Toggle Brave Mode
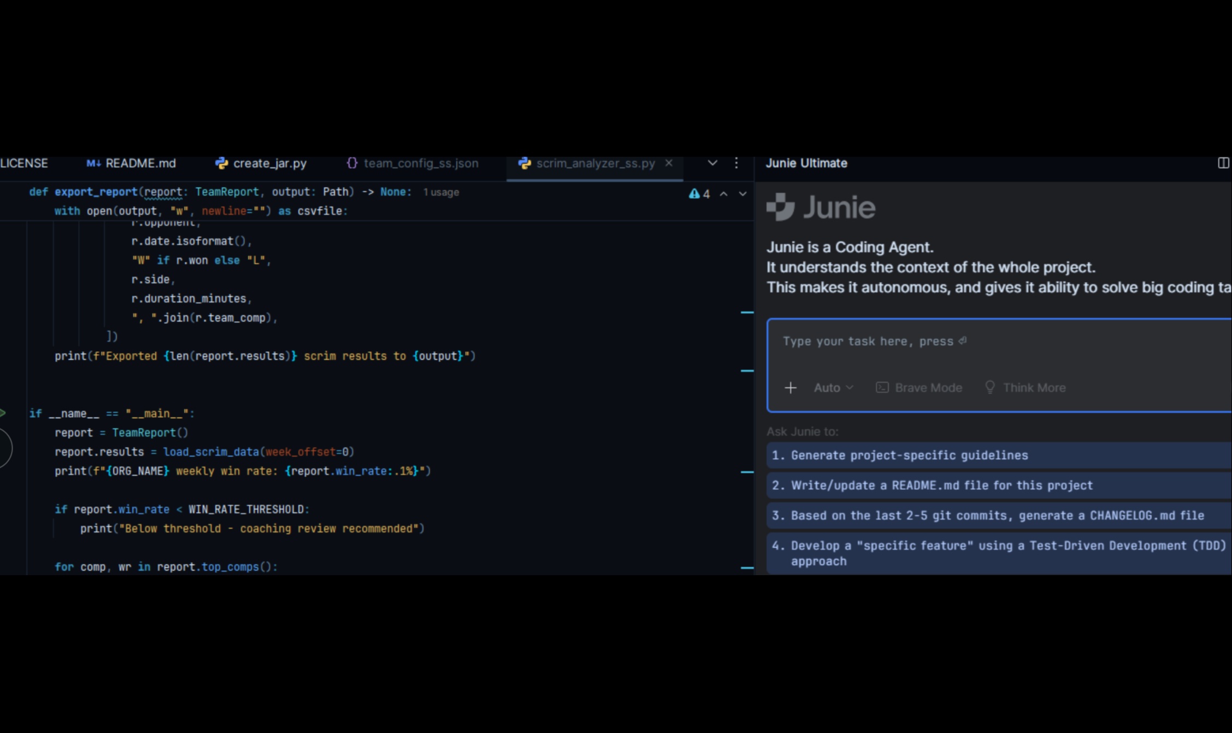 point(919,388)
